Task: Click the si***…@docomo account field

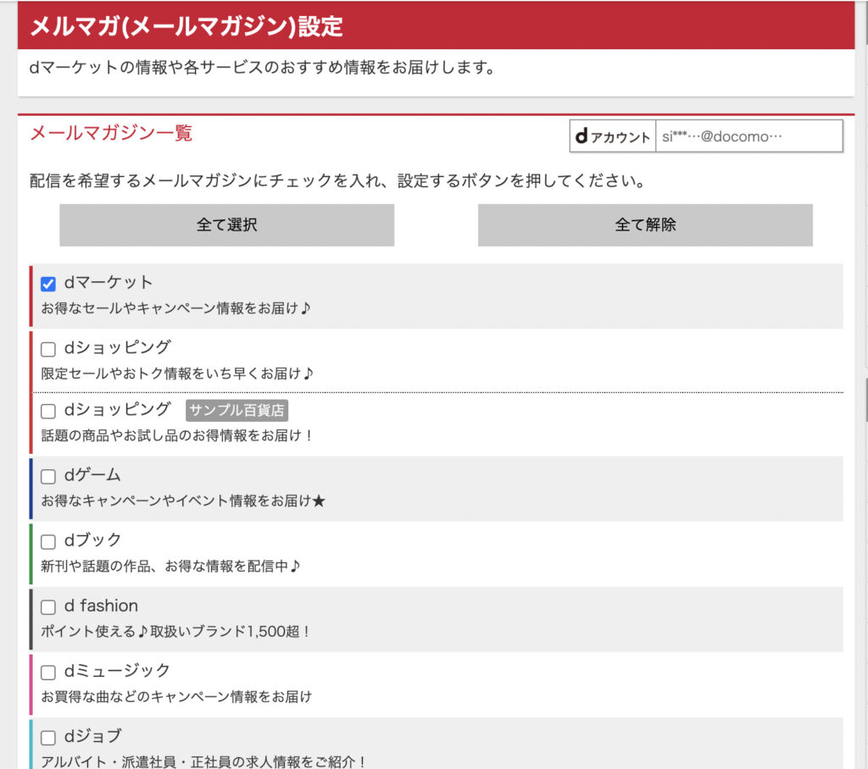Action: coord(749,136)
